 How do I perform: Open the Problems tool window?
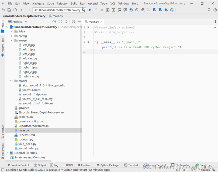(x=84, y=165)
